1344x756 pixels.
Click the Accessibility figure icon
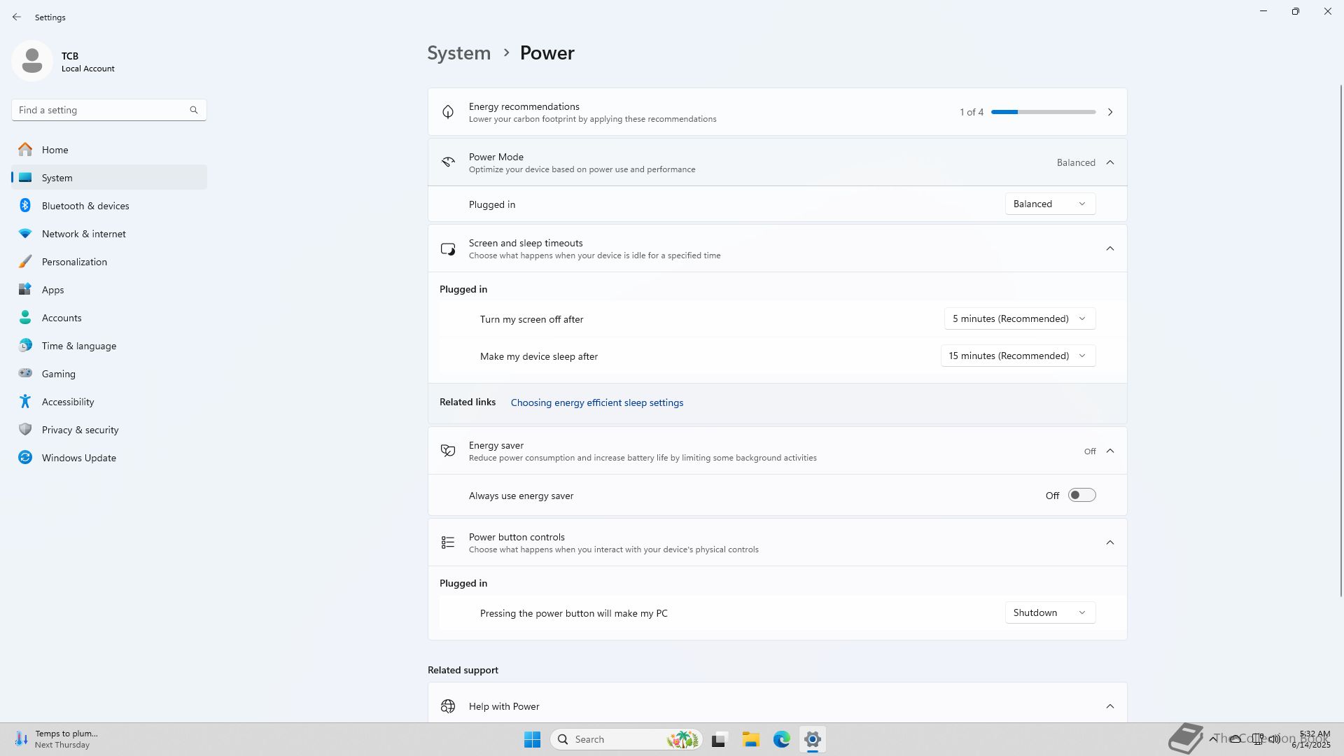click(x=25, y=401)
